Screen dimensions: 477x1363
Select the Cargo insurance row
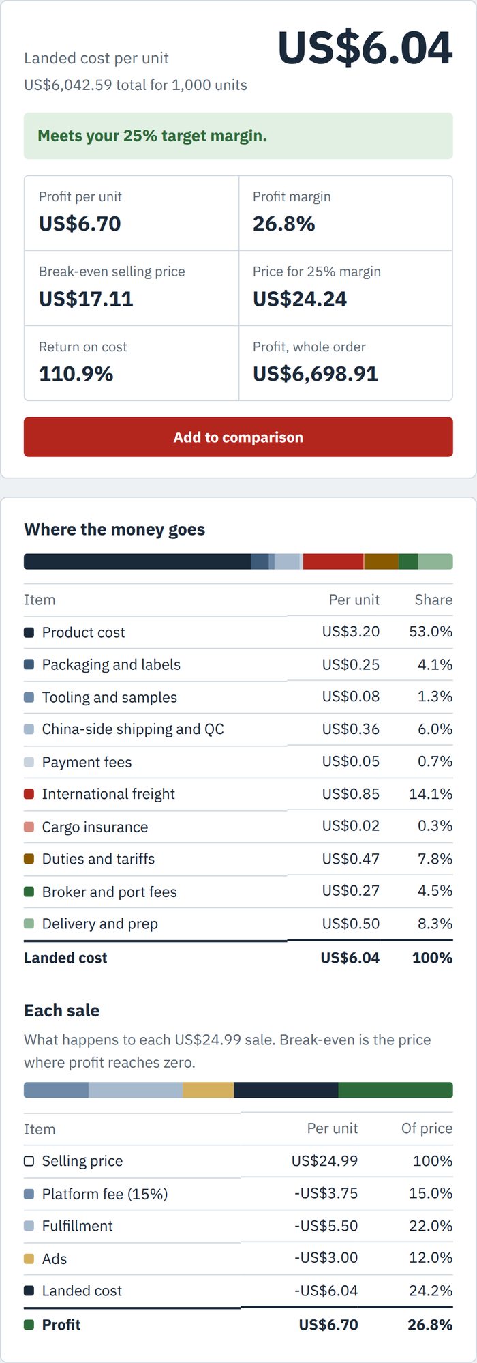(238, 827)
